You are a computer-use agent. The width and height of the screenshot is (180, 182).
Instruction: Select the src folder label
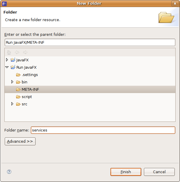24,104
